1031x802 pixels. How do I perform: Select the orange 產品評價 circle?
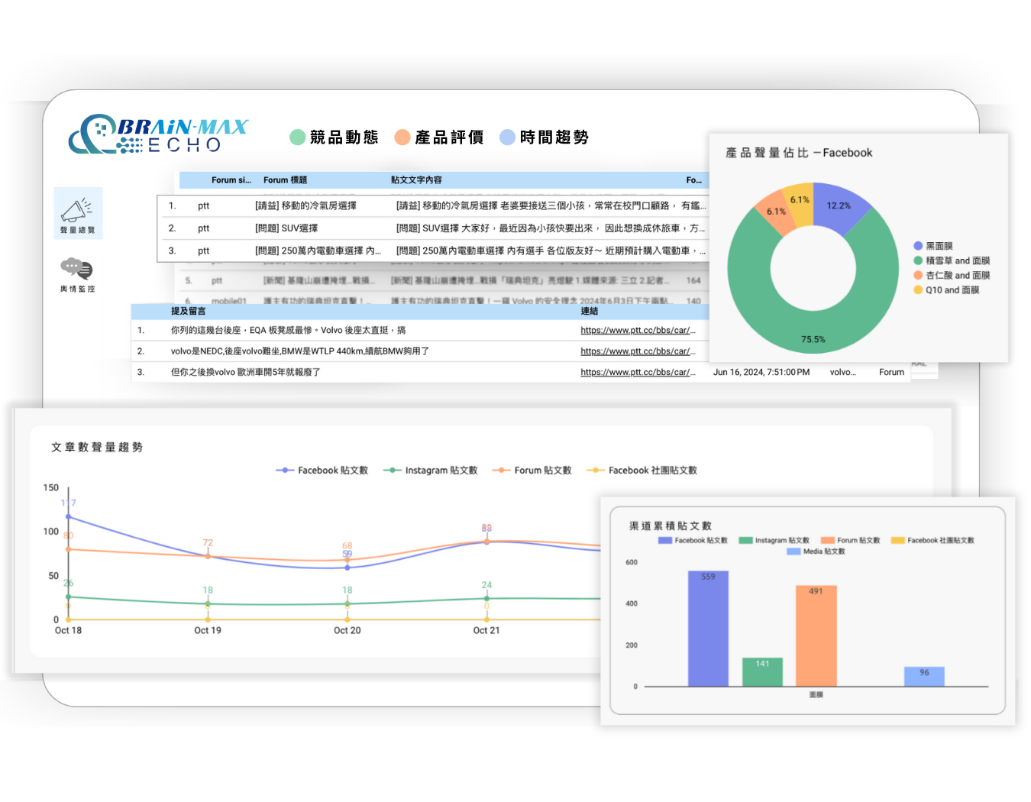402,137
